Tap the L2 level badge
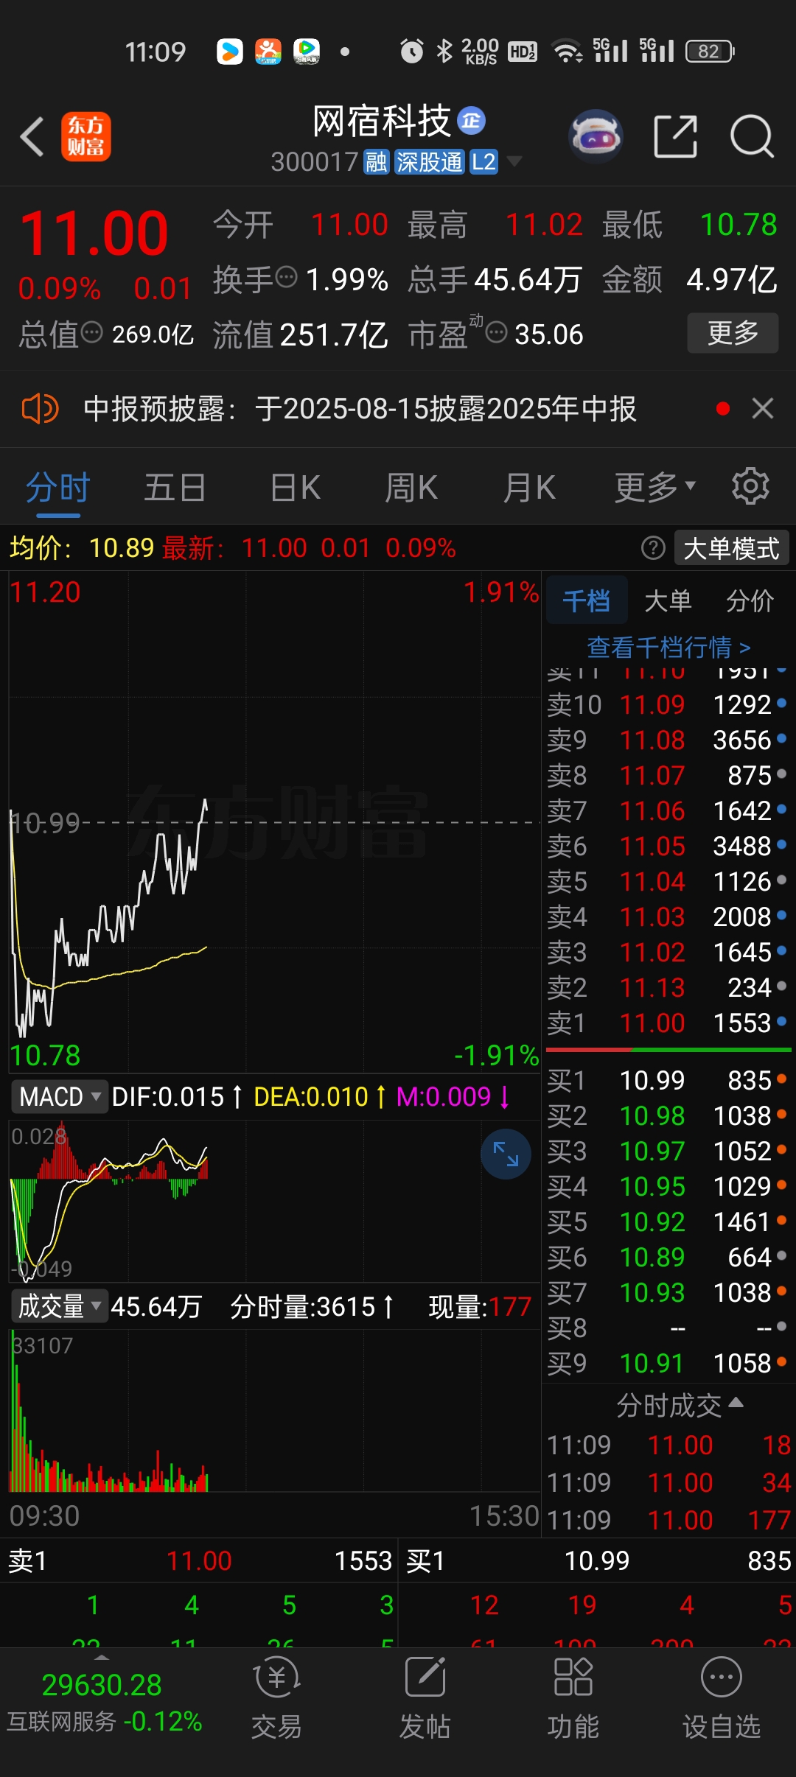 pos(484,162)
